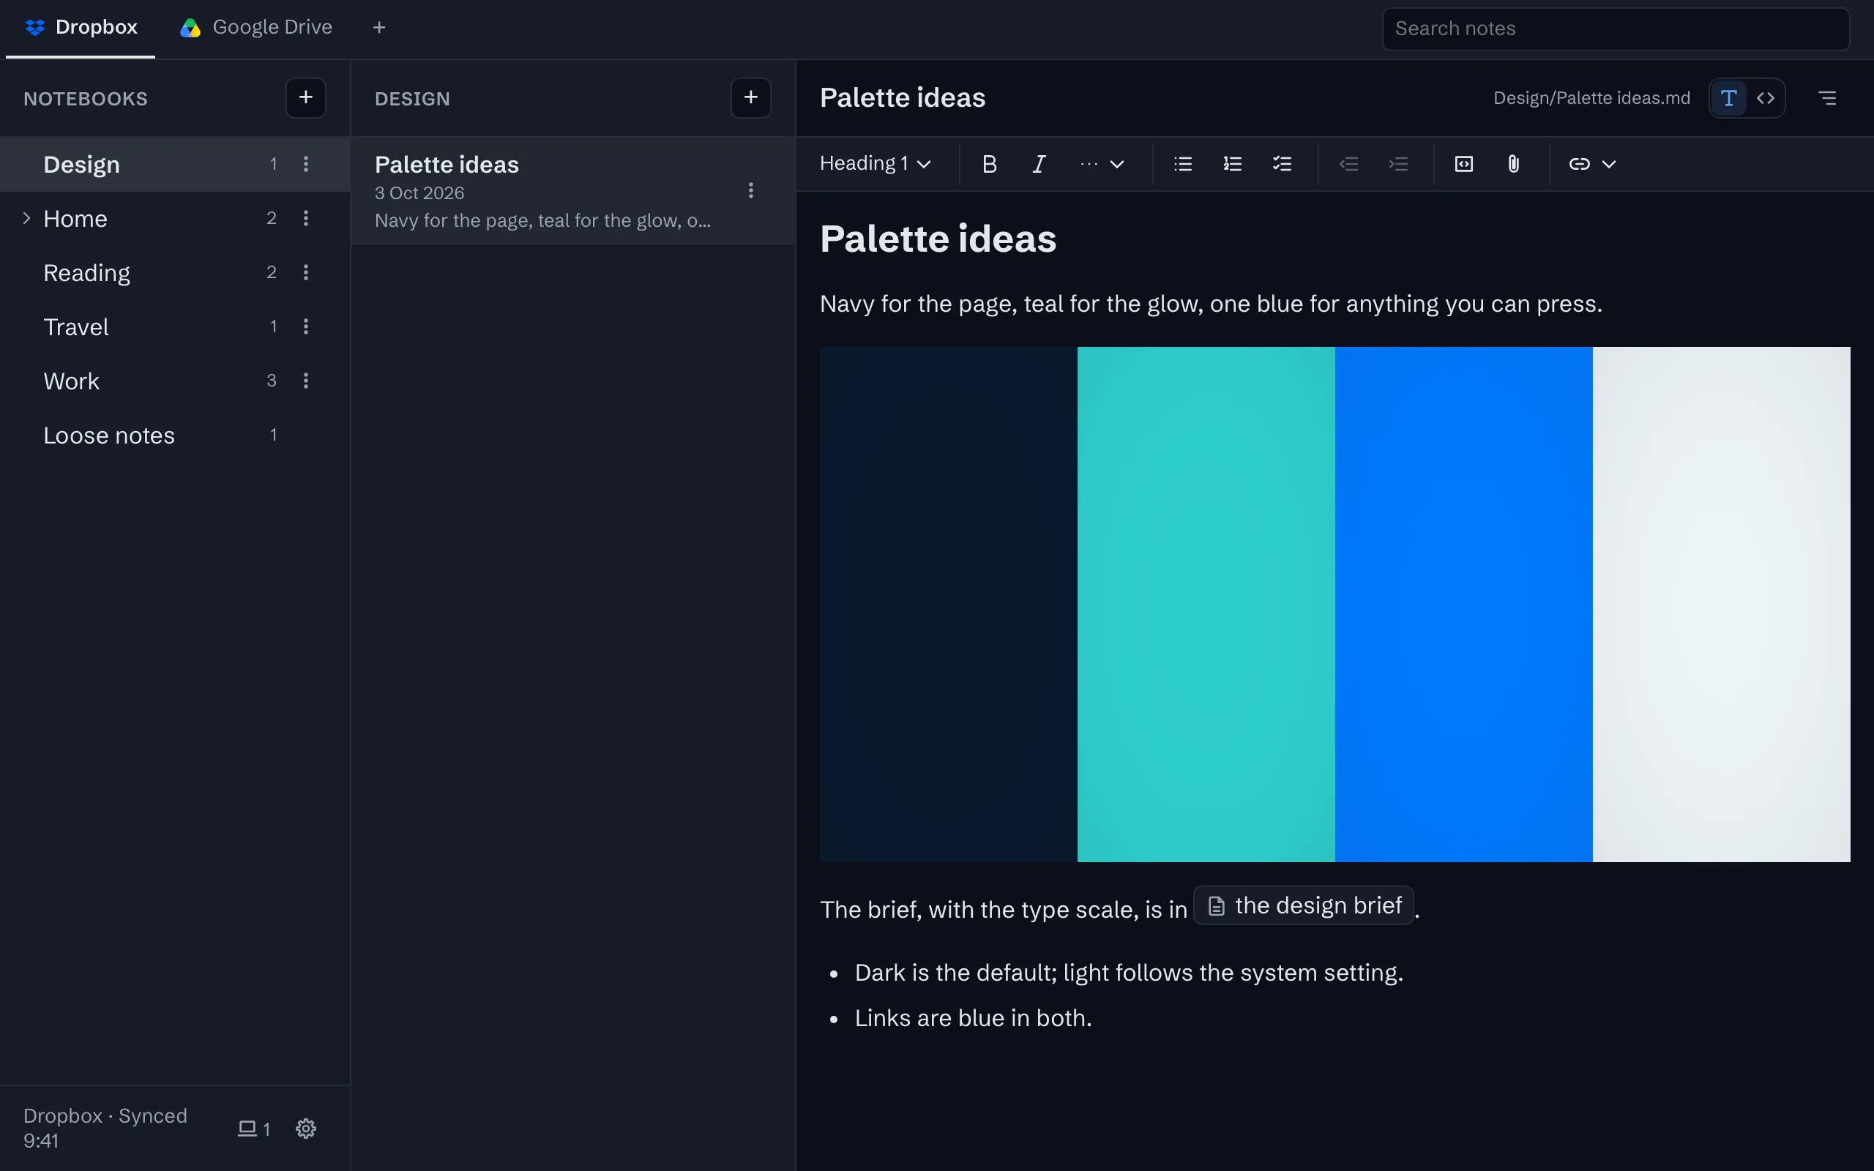
Task: Switch to markdown source mode
Action: tap(1765, 98)
